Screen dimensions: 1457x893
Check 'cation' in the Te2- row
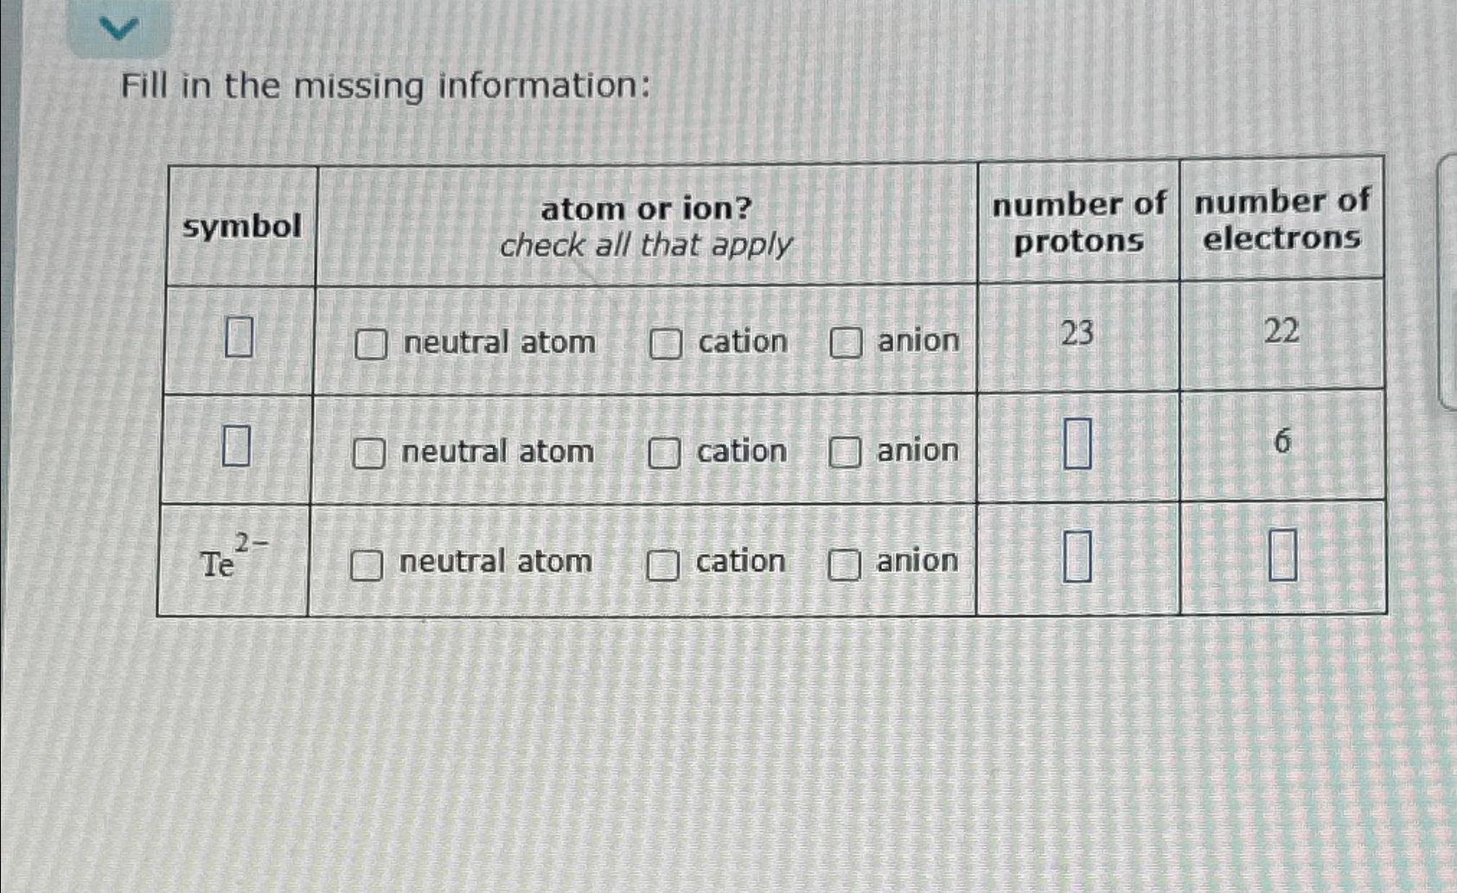click(x=663, y=562)
